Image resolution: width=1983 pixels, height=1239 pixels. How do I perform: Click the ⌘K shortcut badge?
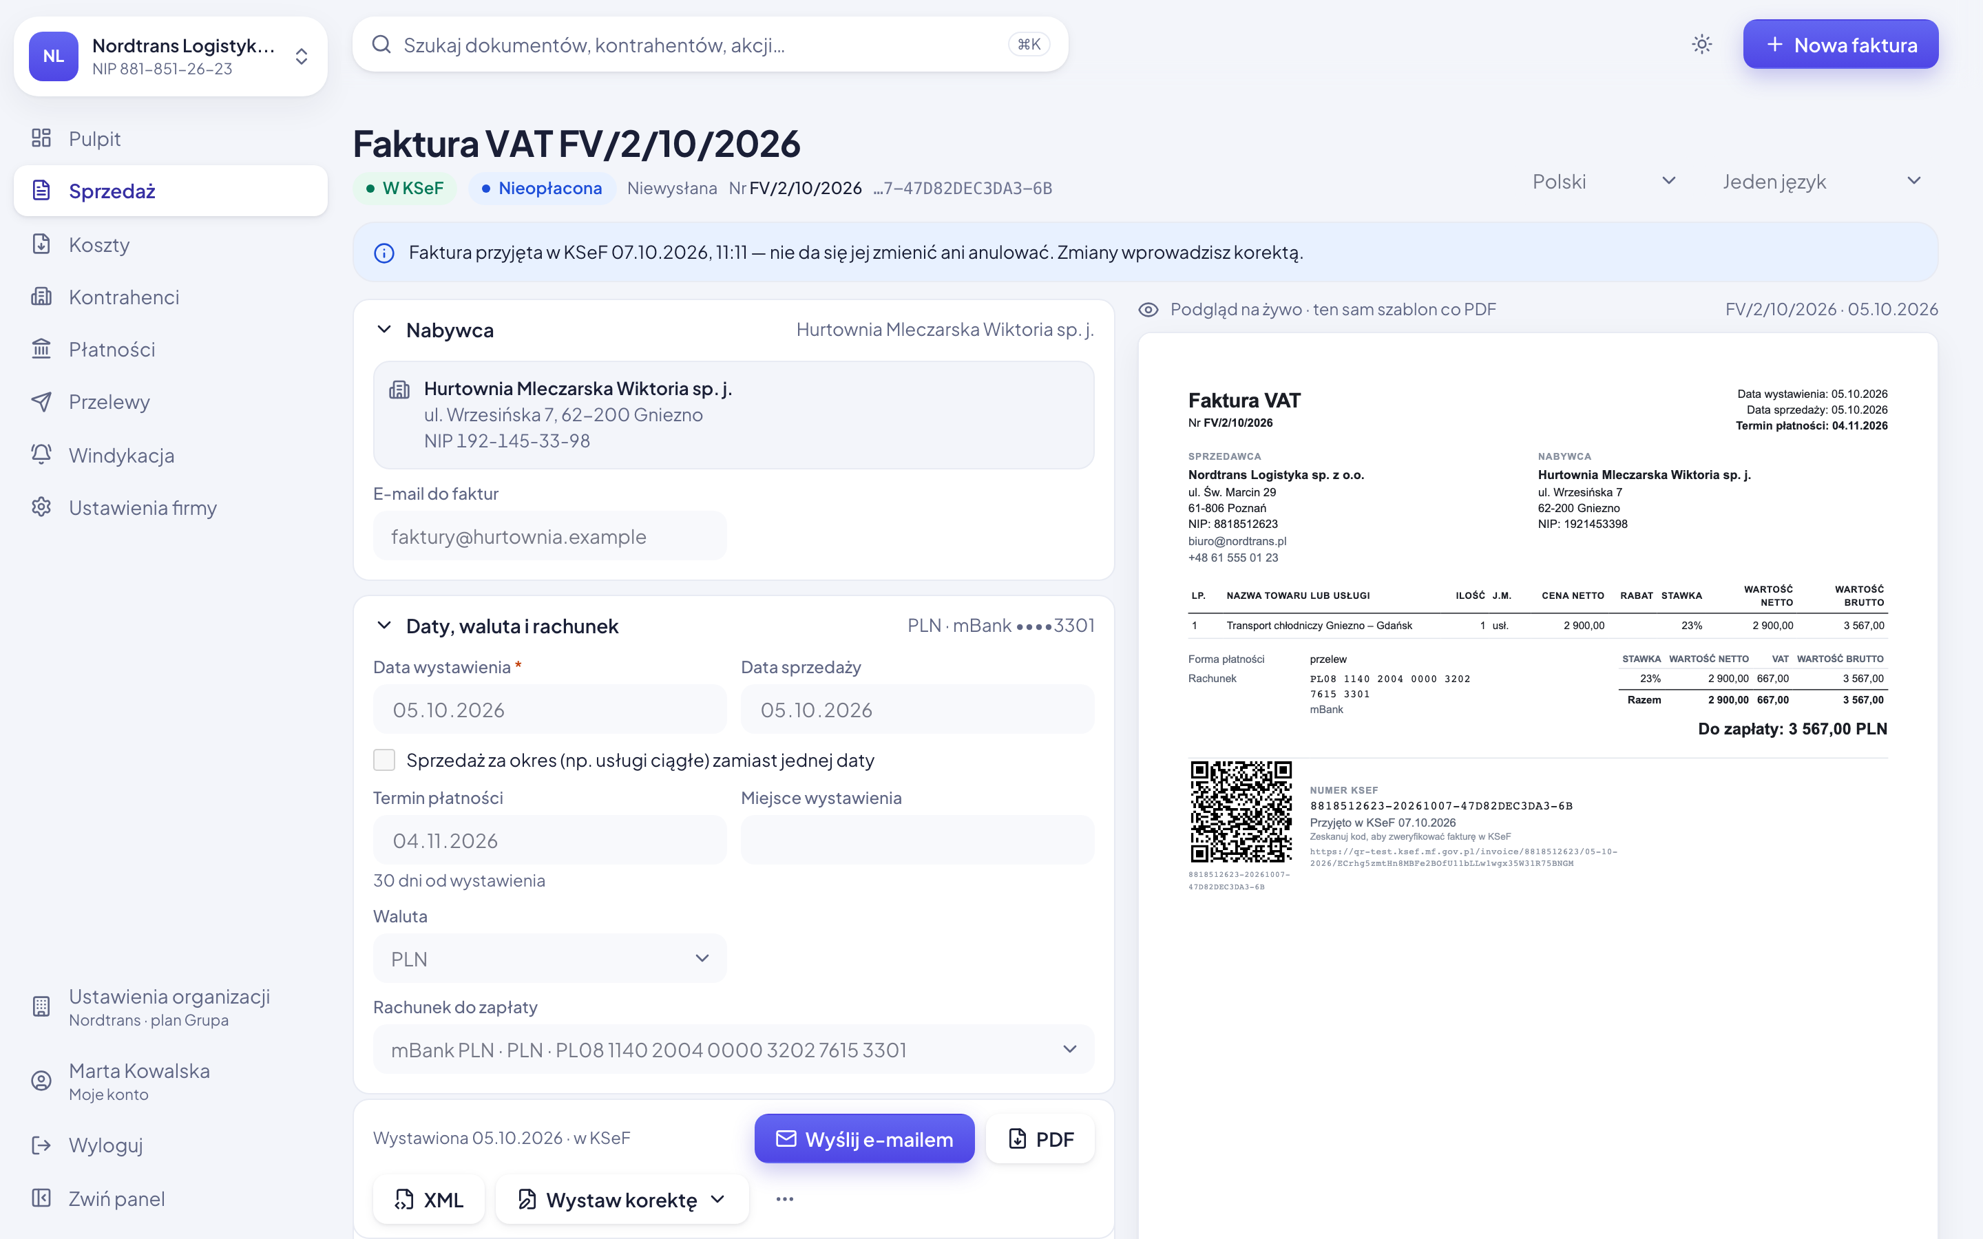(x=1029, y=44)
